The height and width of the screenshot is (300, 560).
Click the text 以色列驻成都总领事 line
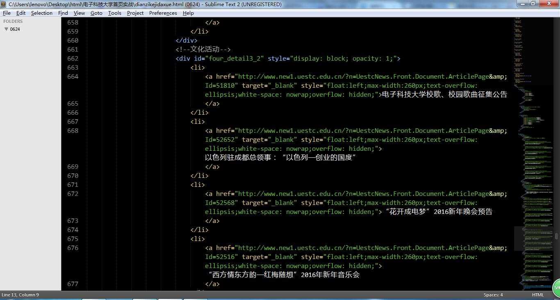pos(280,158)
